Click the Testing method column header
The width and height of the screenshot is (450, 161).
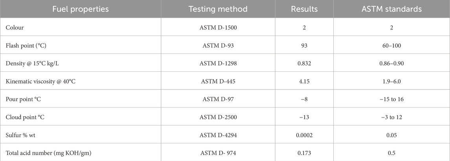pyautogui.click(x=218, y=9)
